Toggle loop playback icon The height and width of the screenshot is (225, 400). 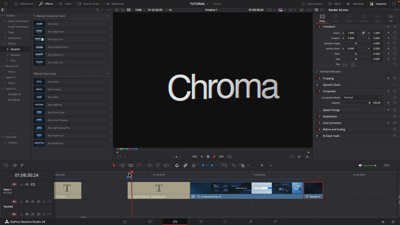[x=229, y=156]
